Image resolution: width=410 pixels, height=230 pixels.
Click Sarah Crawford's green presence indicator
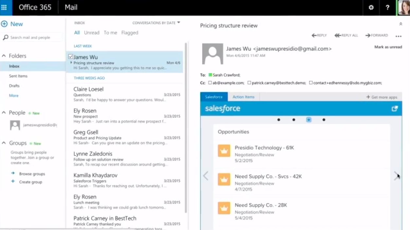(210, 75)
